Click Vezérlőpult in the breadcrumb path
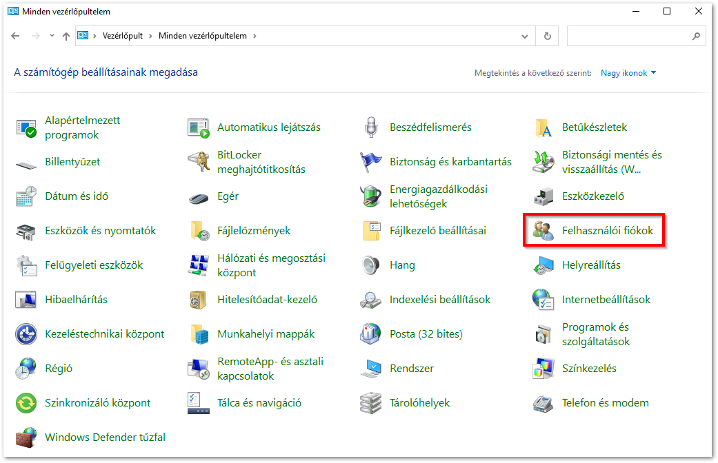 point(122,36)
